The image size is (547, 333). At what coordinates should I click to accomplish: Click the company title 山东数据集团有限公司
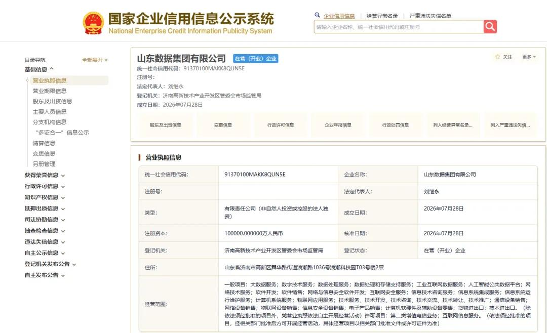pyautogui.click(x=181, y=59)
